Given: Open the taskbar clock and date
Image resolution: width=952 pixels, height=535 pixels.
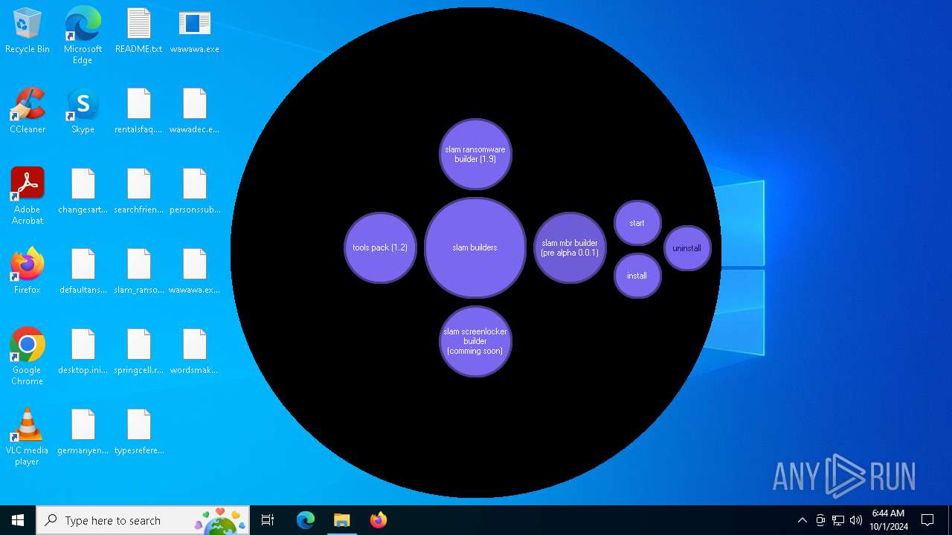Looking at the screenshot, I should [889, 520].
